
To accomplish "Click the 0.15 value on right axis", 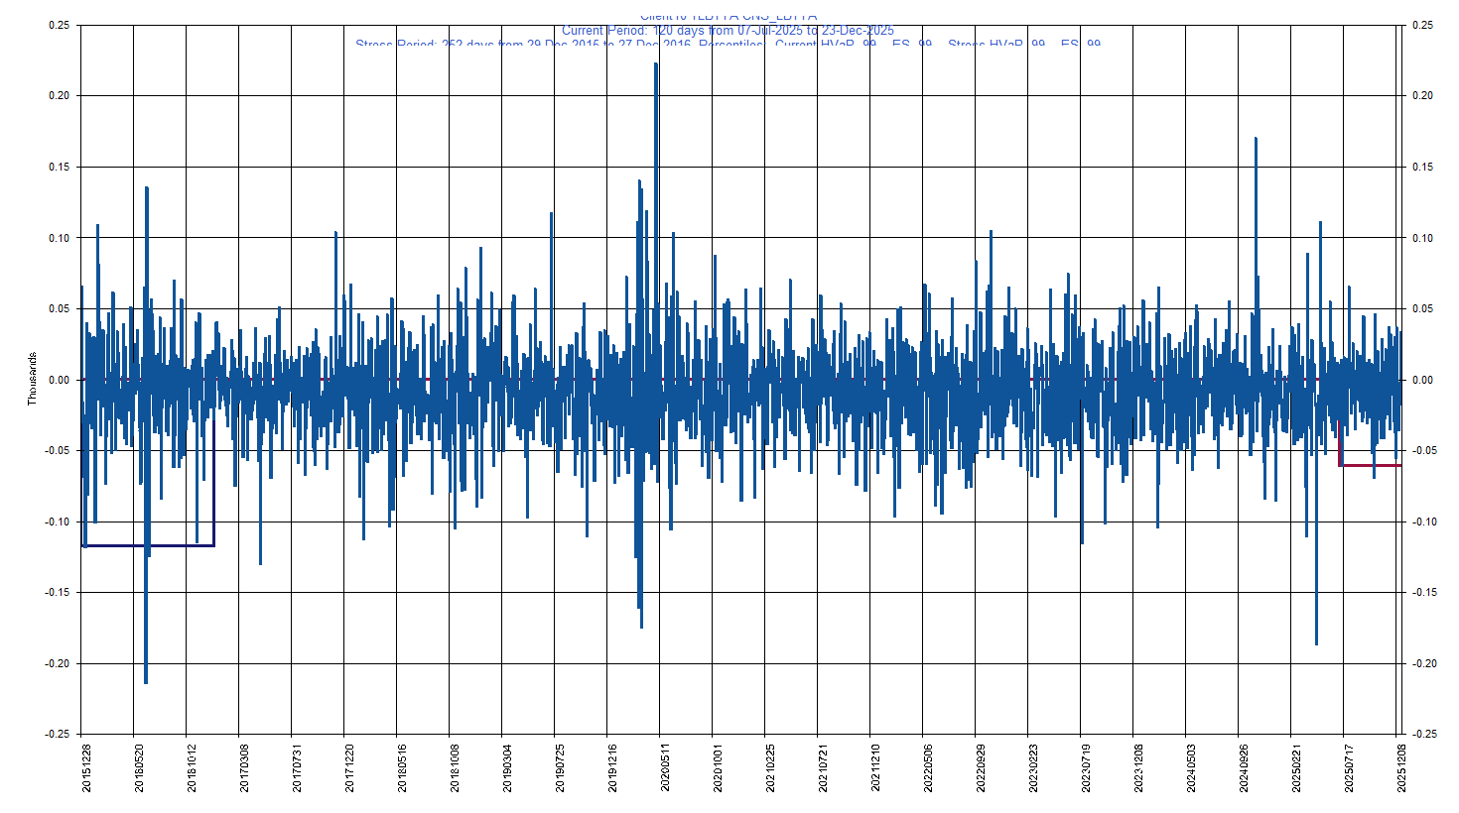I will pyautogui.click(x=1424, y=167).
